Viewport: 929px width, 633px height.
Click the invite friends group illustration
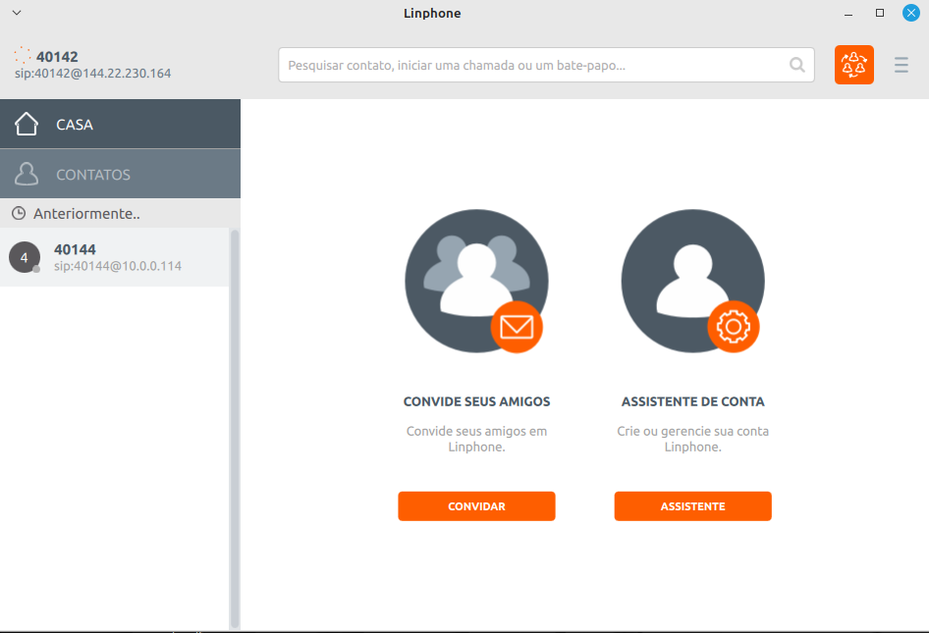pyautogui.click(x=476, y=281)
